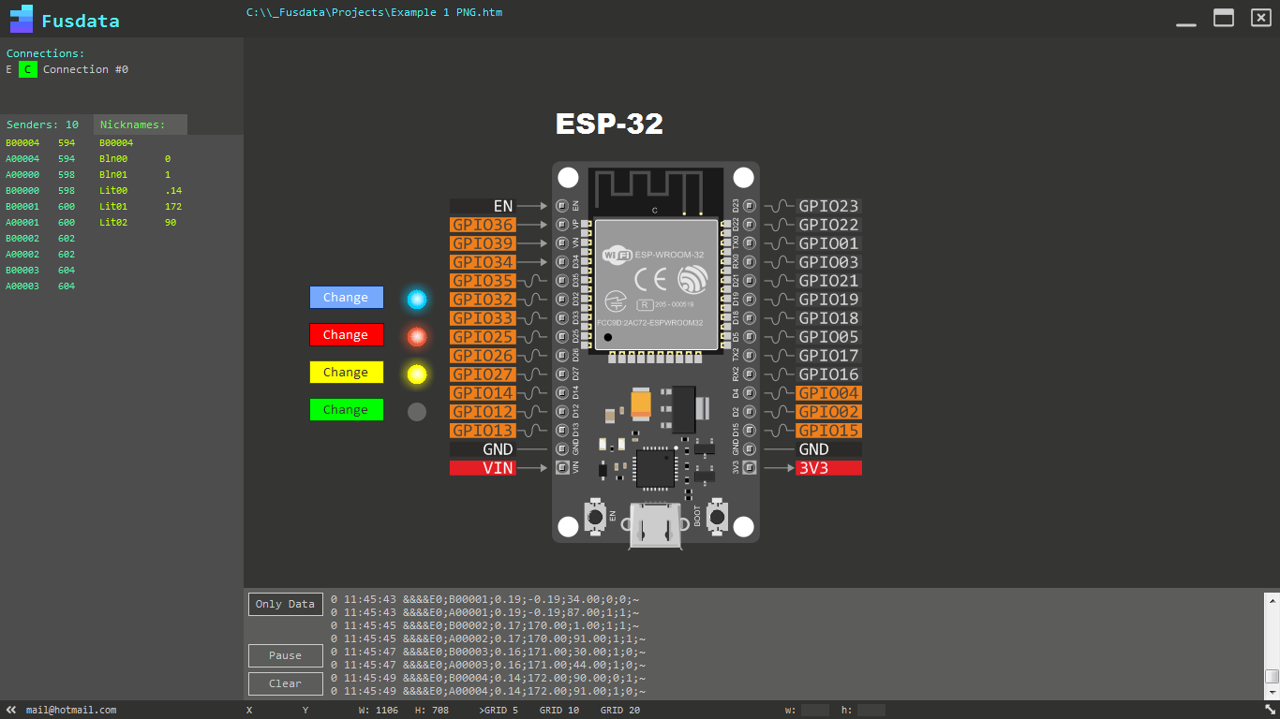Screen dimensions: 1280x719
Task: Select GRID 10 option
Action: (x=559, y=710)
